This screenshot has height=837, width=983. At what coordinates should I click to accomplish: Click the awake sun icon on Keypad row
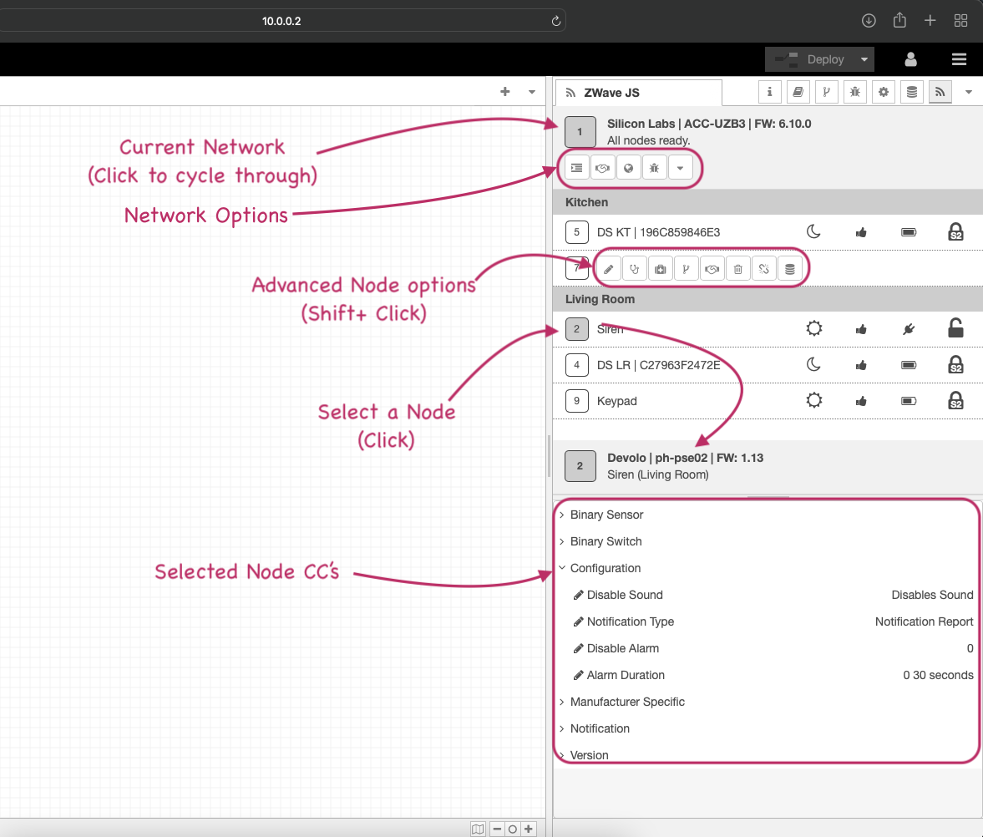(813, 400)
